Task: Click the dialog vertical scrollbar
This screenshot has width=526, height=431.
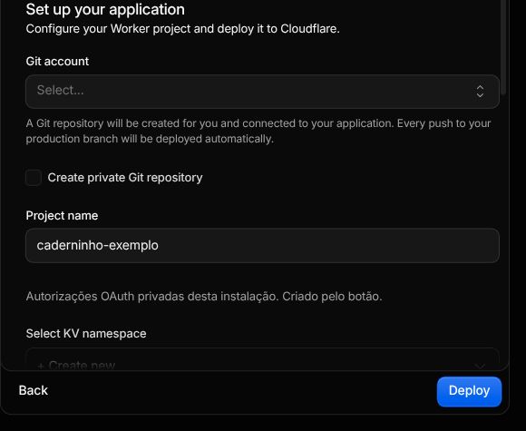Action: point(502,47)
